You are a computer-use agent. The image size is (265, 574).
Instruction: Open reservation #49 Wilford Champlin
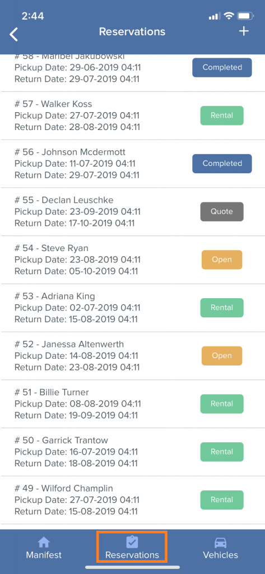pos(132,499)
